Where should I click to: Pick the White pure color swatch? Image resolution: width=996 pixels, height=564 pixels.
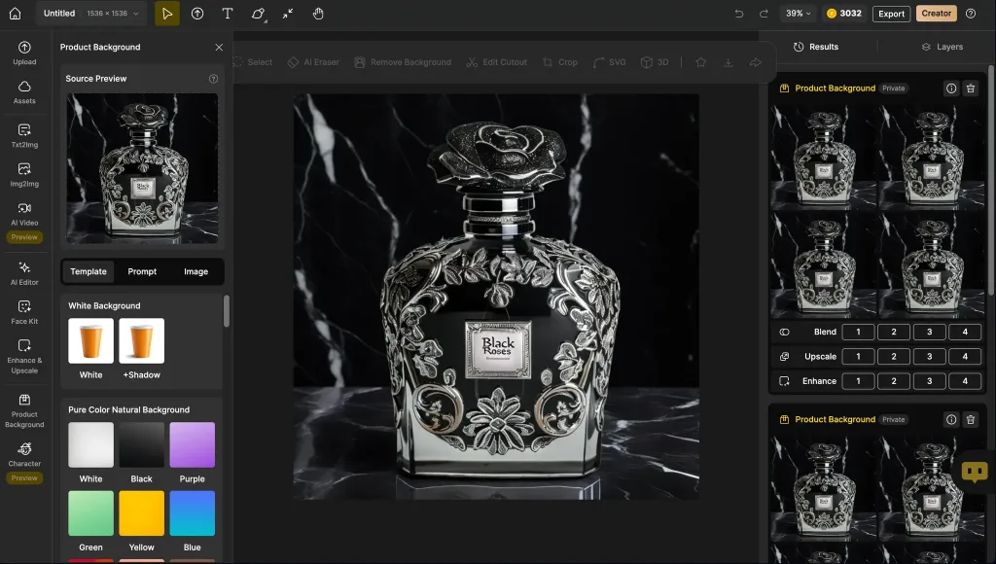(90, 445)
